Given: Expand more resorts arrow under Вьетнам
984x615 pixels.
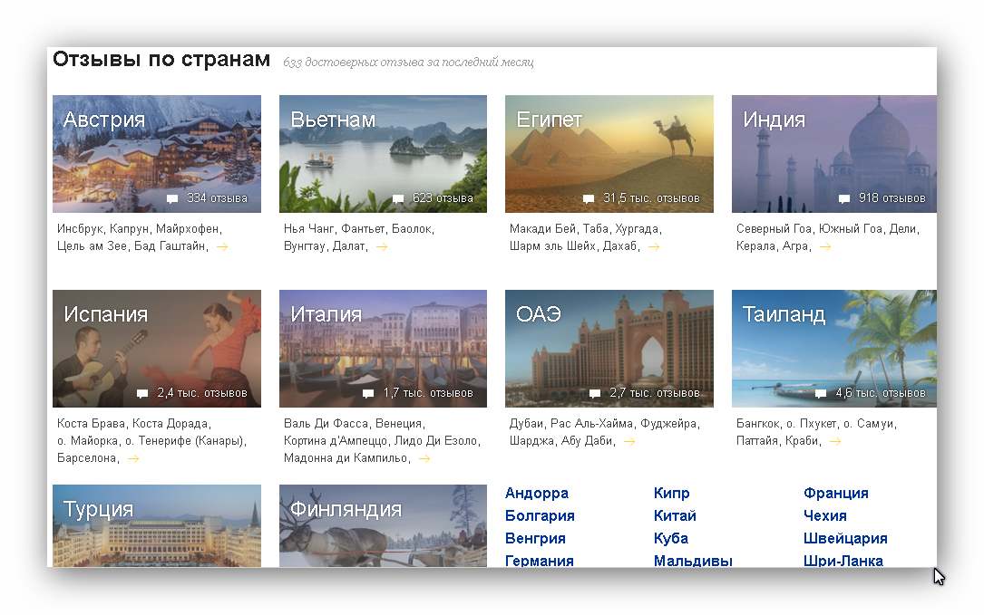Looking at the screenshot, I should coord(382,246).
